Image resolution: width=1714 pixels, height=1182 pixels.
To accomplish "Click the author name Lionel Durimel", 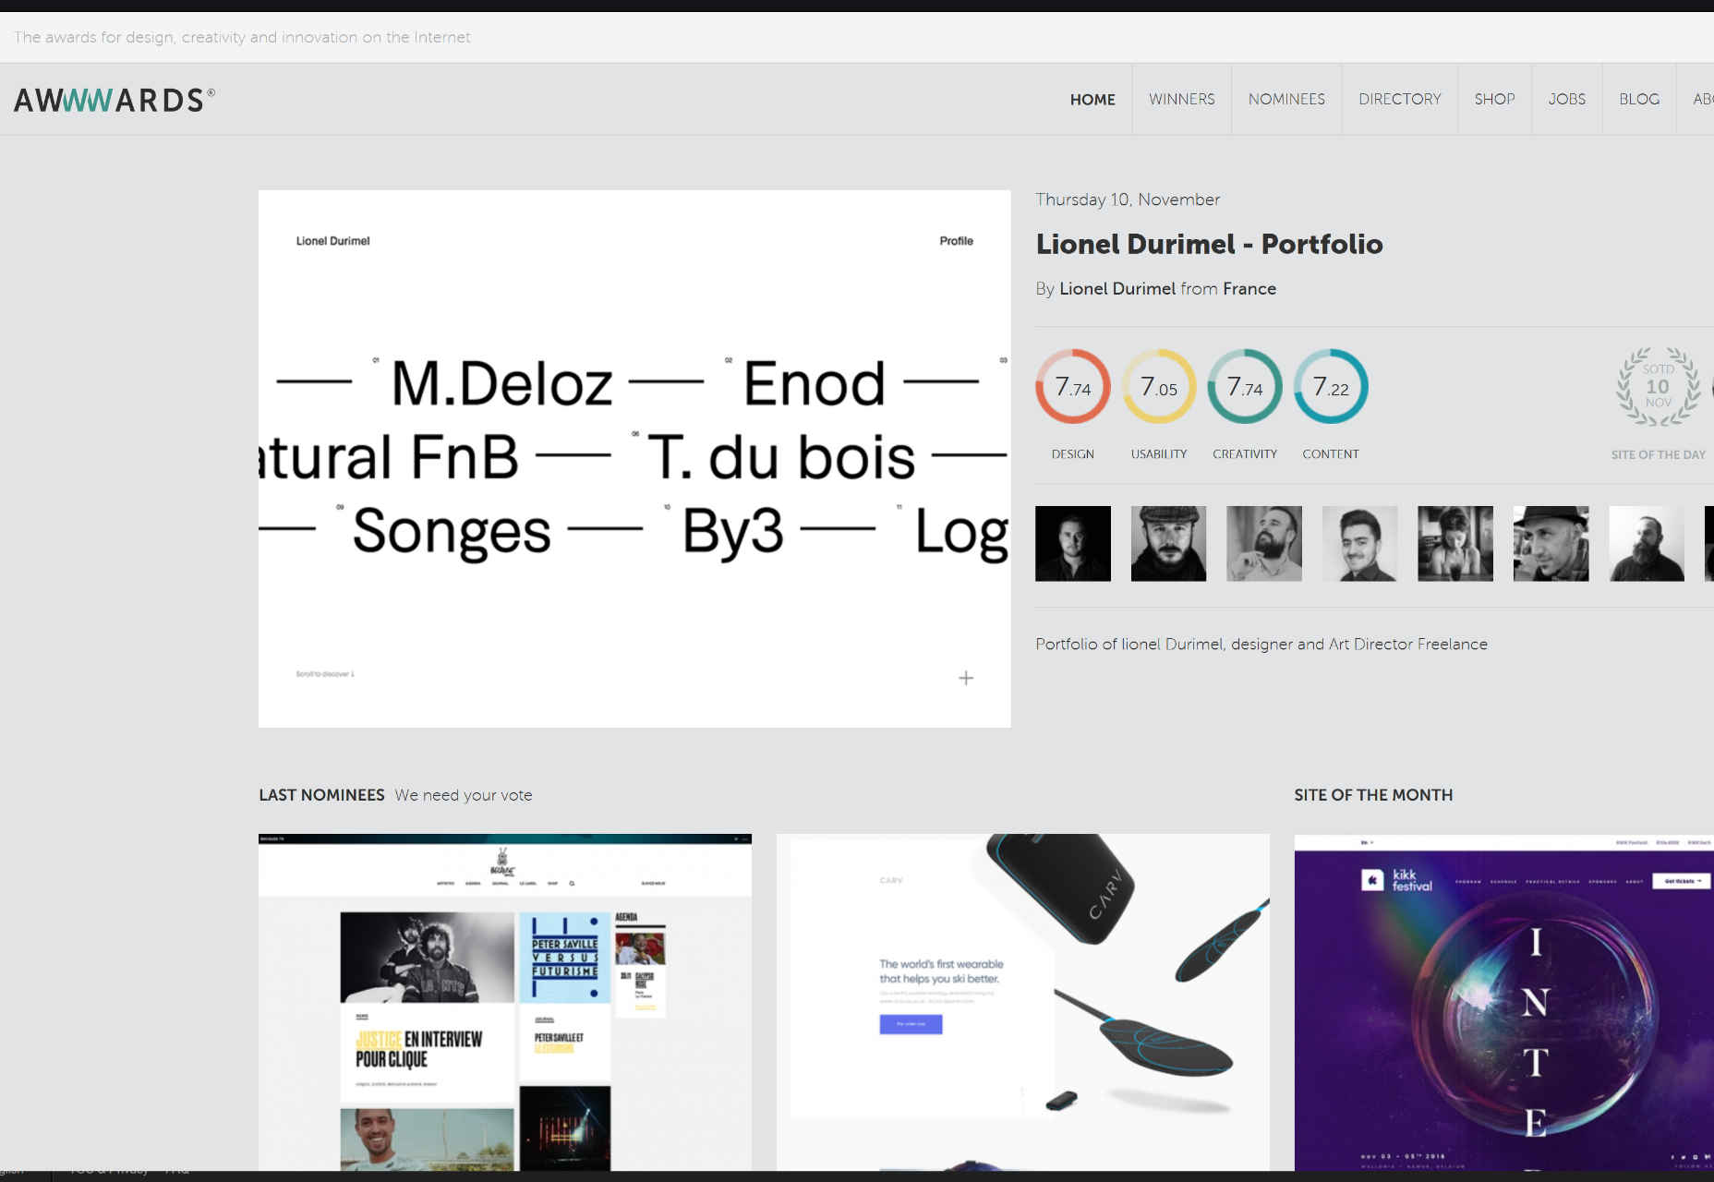I will [x=1117, y=289].
